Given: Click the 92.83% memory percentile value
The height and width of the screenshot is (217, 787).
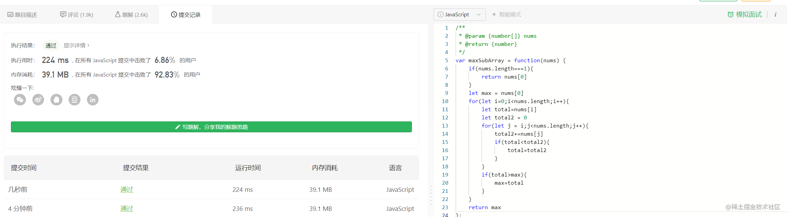Looking at the screenshot, I should tap(167, 74).
